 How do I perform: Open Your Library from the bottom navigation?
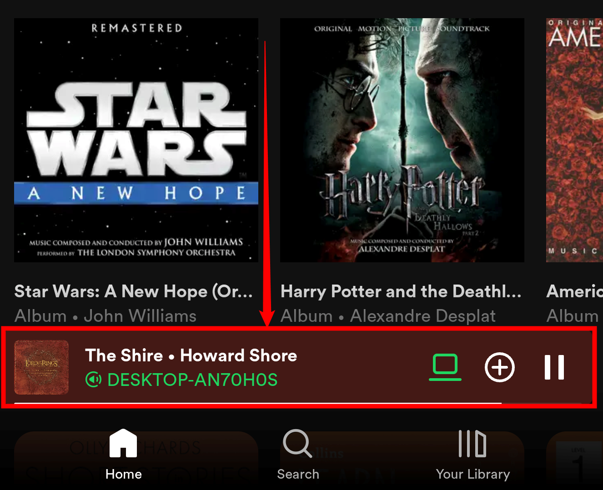coord(472,455)
